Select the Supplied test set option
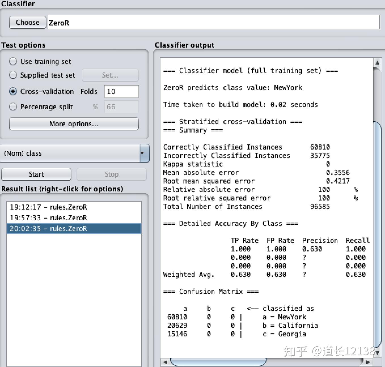385x367 pixels. coord(13,75)
